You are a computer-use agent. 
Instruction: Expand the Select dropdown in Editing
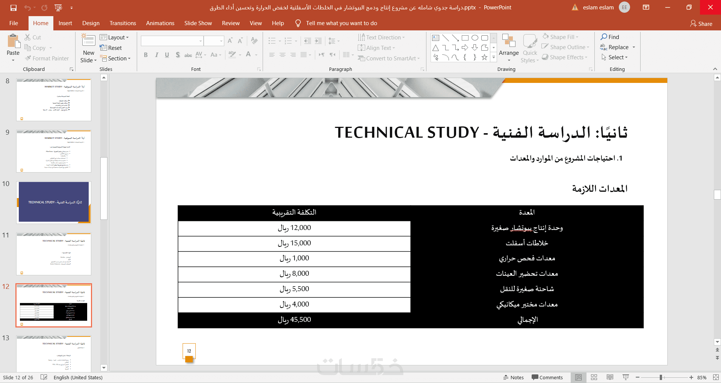coord(614,57)
